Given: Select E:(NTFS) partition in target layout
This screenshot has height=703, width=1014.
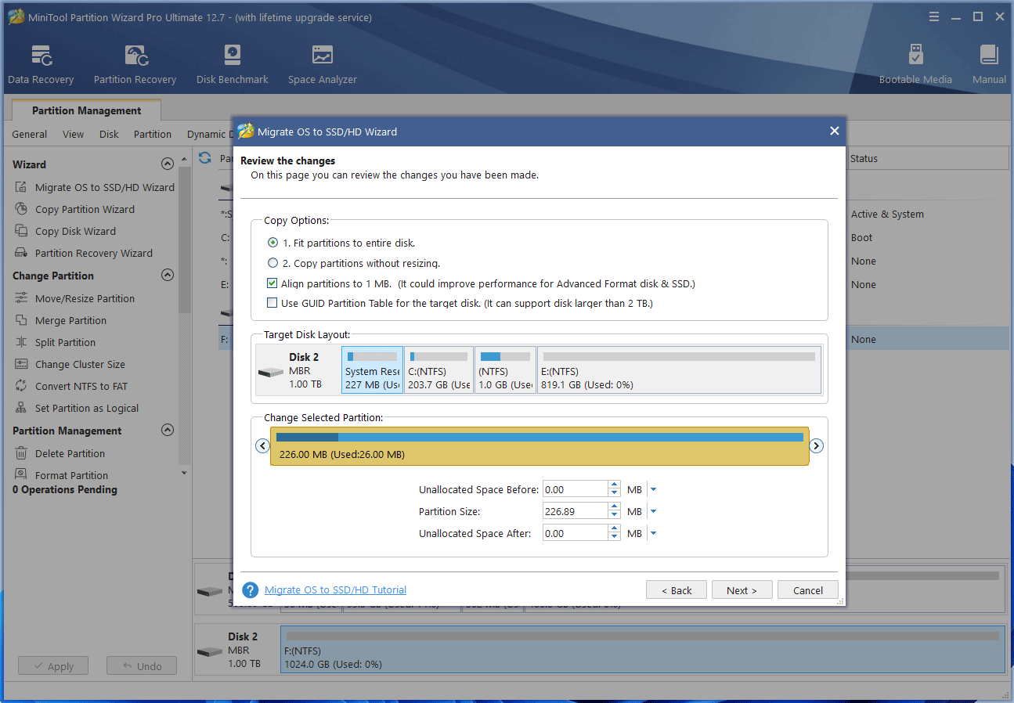Looking at the screenshot, I should [x=680, y=370].
